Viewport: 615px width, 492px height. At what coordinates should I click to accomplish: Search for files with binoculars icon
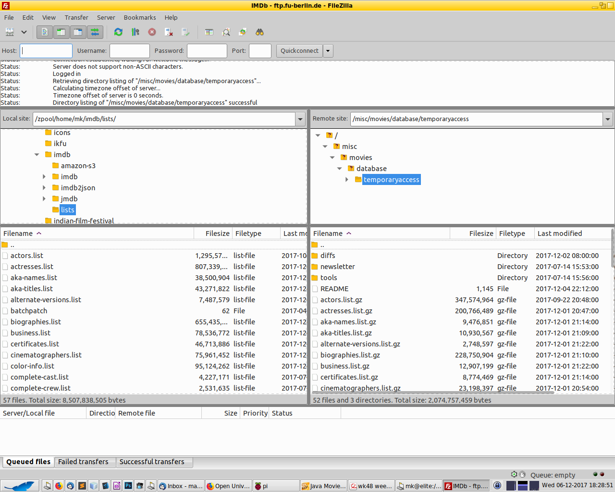point(259,32)
